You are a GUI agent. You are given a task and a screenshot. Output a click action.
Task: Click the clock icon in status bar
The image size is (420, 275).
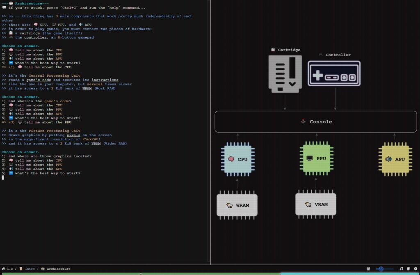(x=415, y=269)
